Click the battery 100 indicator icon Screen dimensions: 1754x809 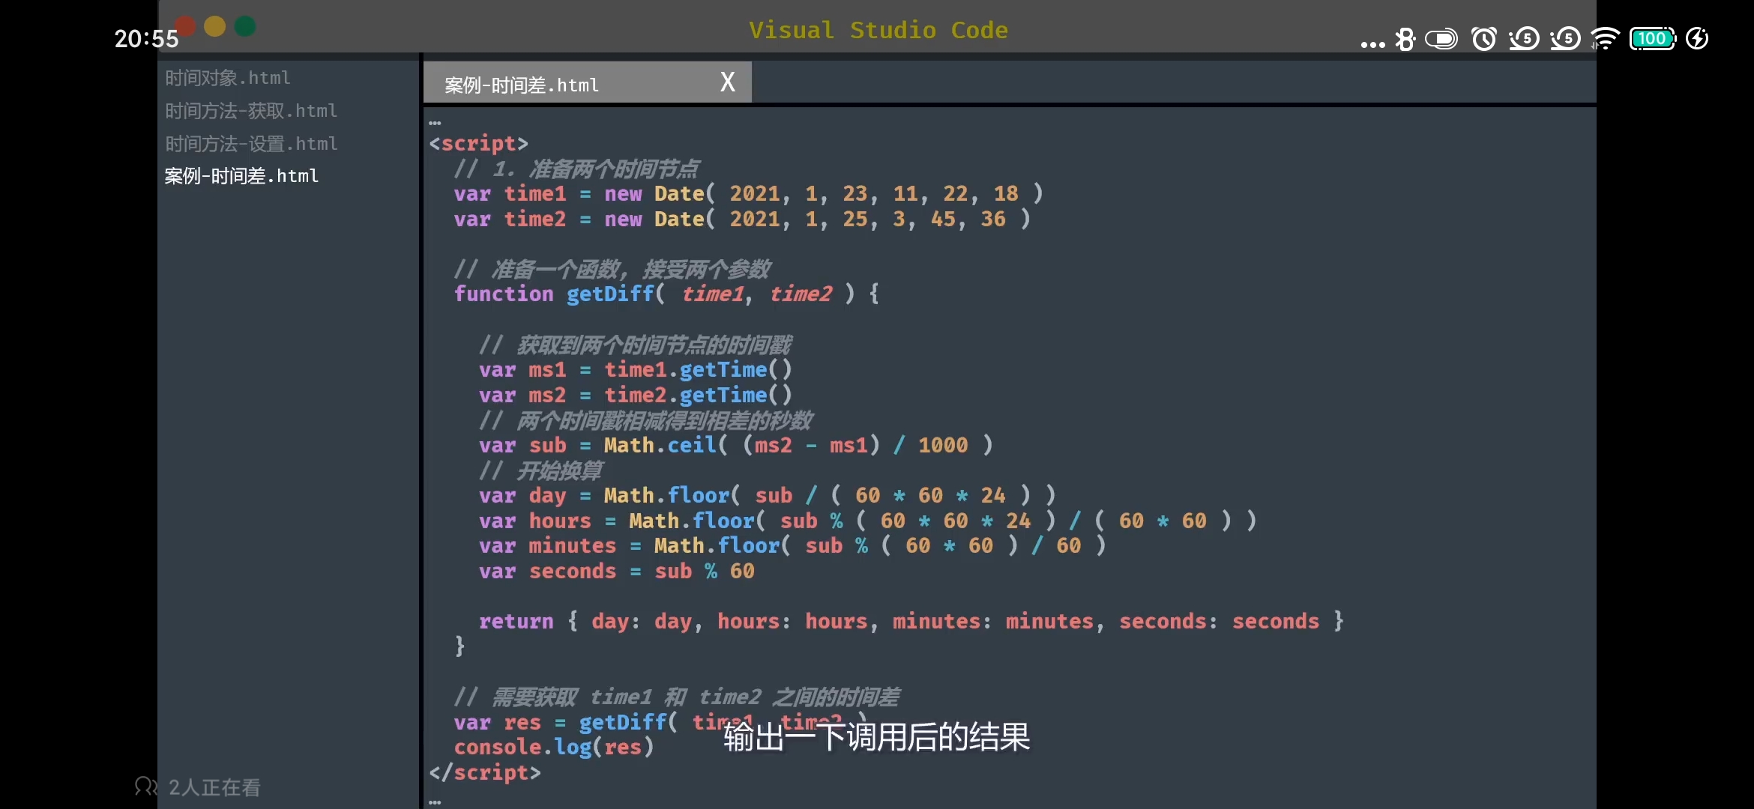tap(1652, 39)
